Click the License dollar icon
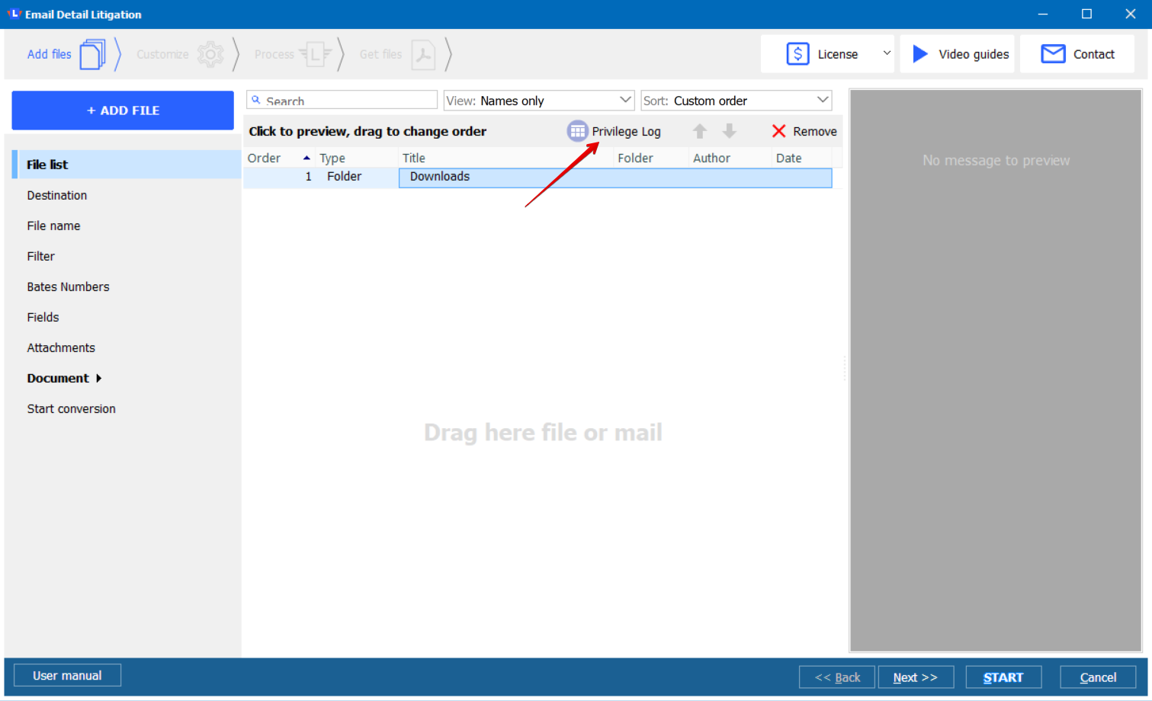1152x701 pixels. (x=797, y=53)
